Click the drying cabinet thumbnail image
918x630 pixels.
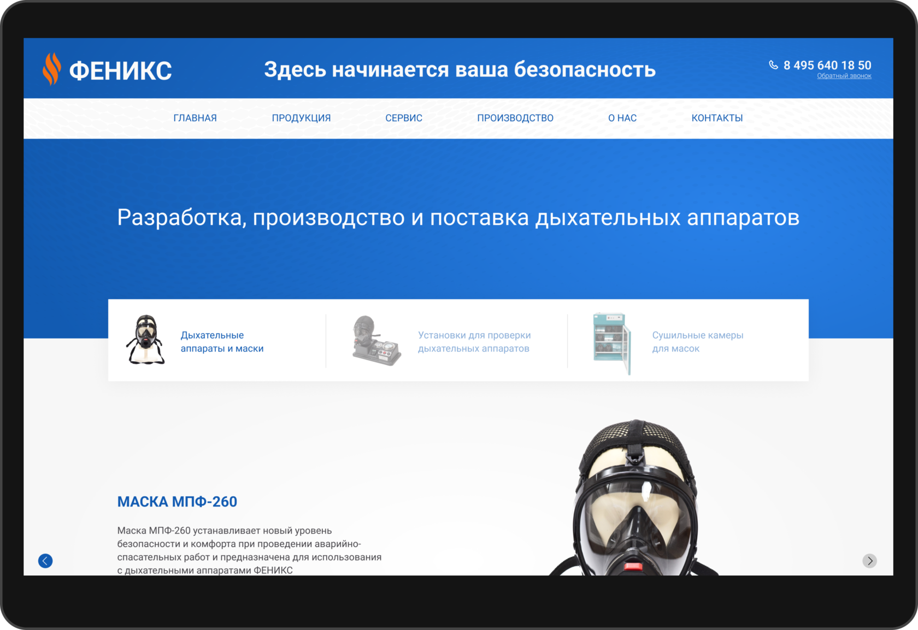pos(612,343)
